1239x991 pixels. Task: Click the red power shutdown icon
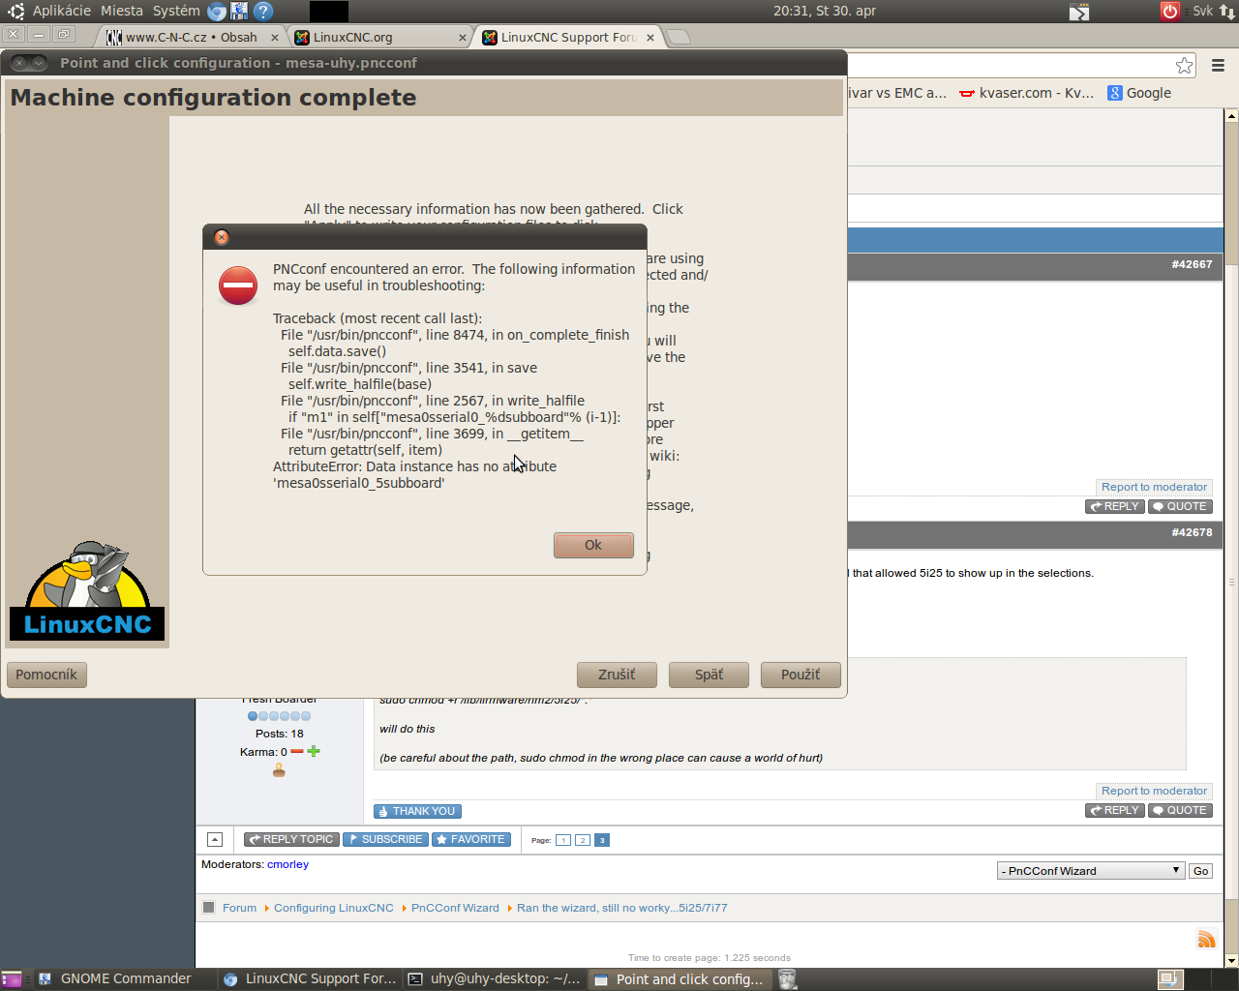tap(1169, 12)
